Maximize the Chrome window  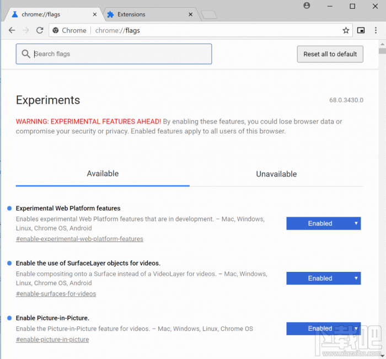pos(352,6)
